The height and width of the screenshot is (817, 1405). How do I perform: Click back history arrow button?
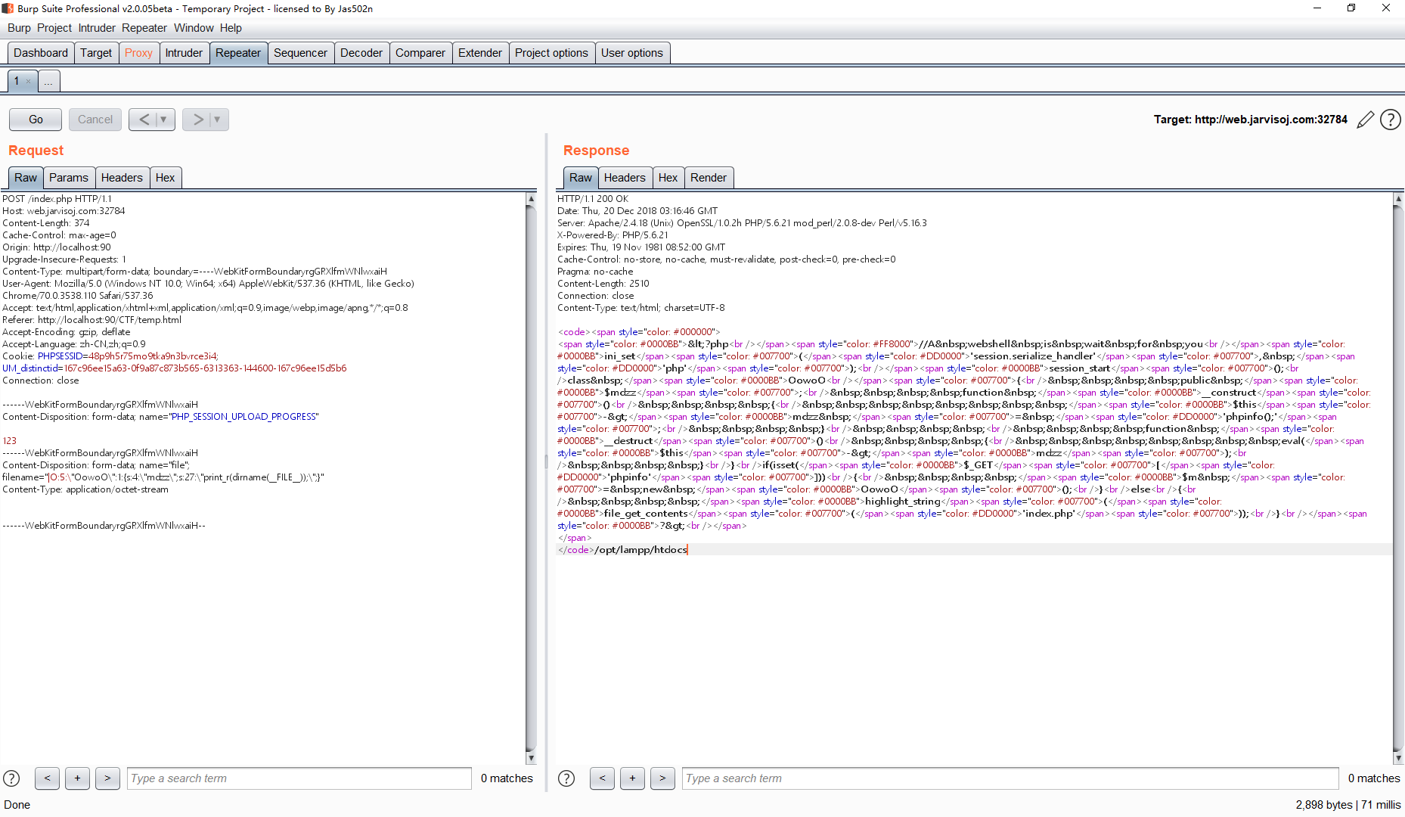pos(144,120)
